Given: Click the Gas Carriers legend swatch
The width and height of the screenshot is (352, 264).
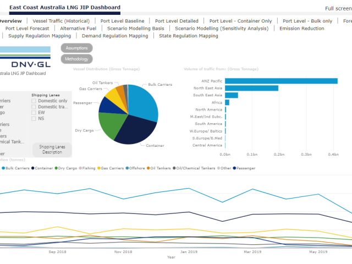Looking at the screenshot, I should [x=99, y=168].
